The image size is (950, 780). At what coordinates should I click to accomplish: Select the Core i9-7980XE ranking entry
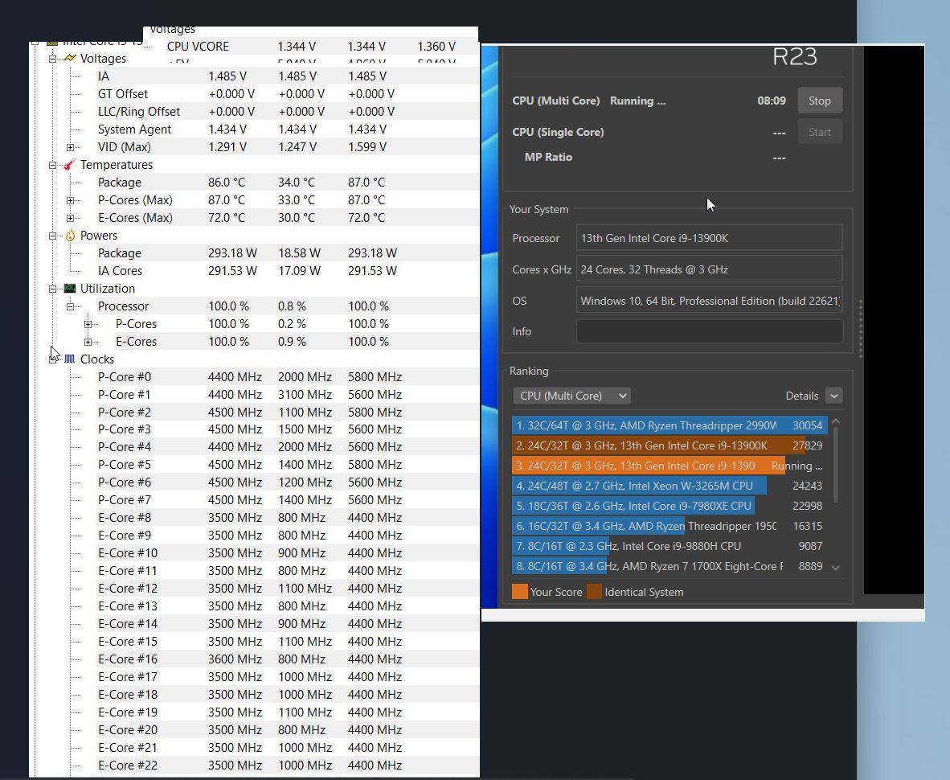click(x=670, y=506)
